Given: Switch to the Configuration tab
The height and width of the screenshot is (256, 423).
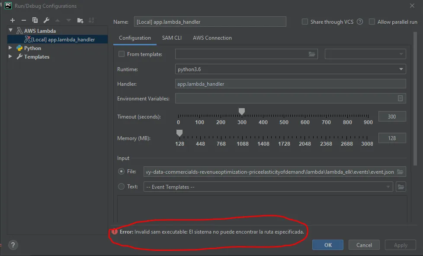Looking at the screenshot, I should (x=135, y=38).
